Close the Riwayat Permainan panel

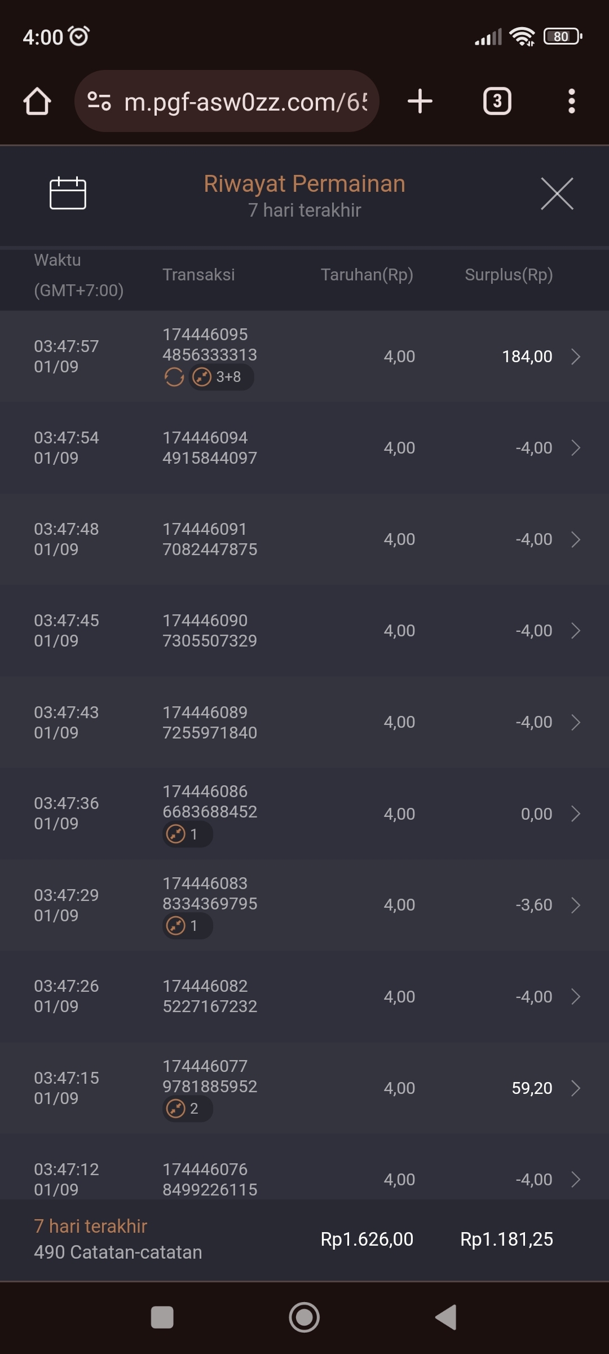557,194
